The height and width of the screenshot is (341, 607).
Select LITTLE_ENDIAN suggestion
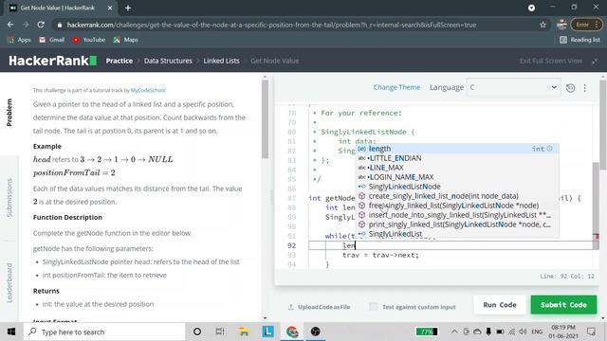(457, 158)
